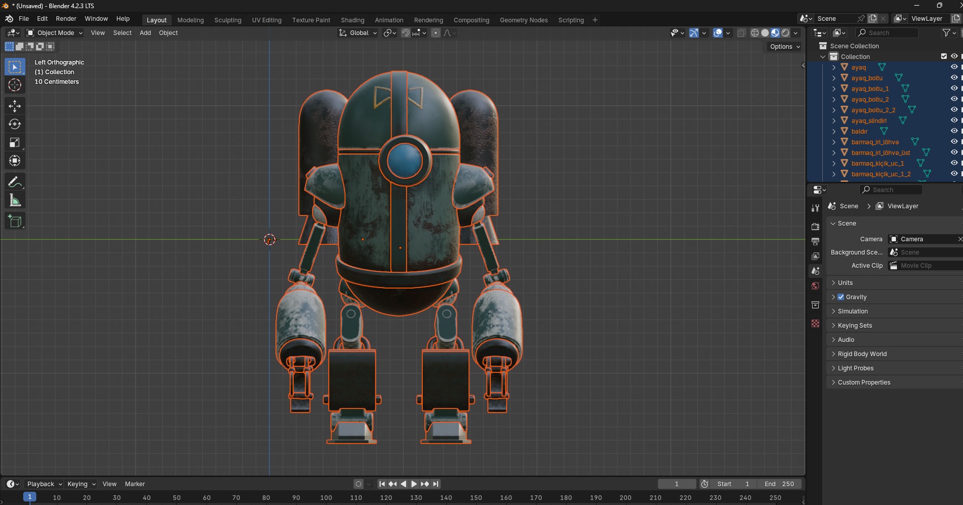Jump to timeline start frame
Screen dimensions: 963x505
(x=382, y=484)
